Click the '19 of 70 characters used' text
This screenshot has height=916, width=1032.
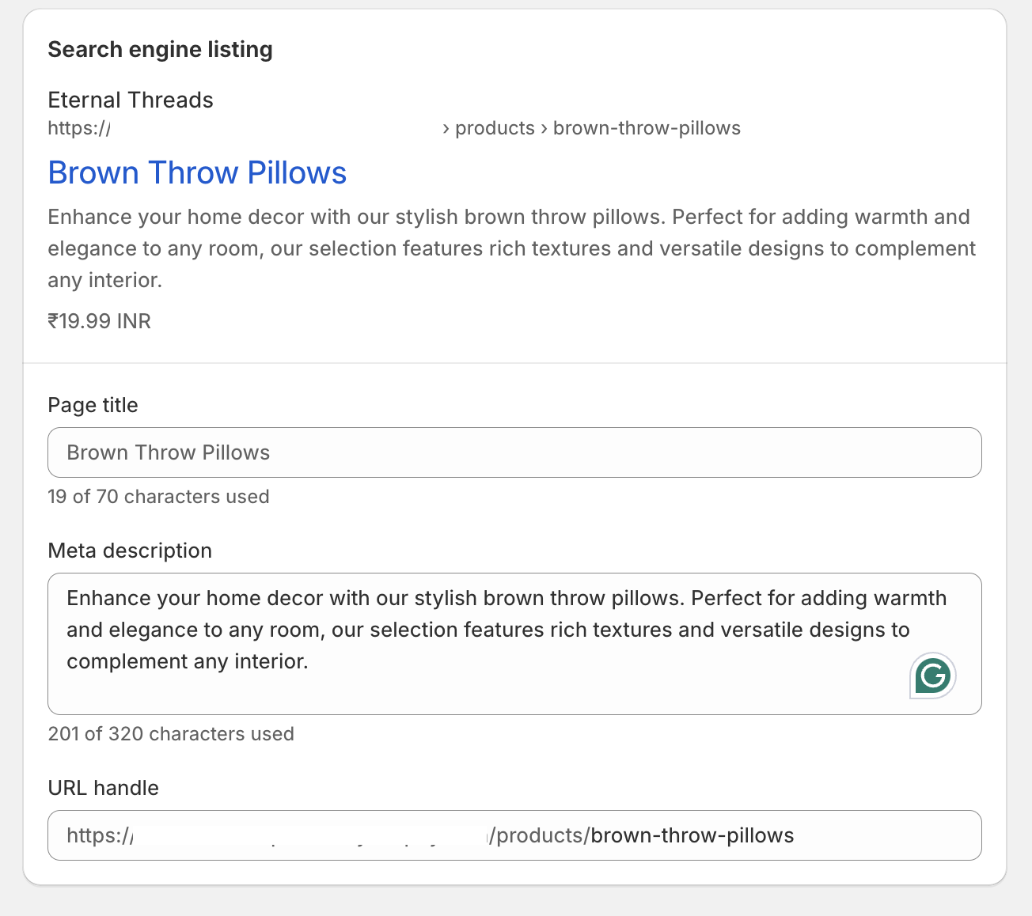click(159, 497)
